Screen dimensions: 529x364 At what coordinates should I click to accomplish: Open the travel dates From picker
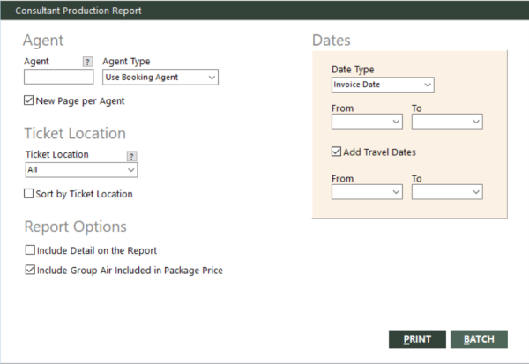point(367,192)
